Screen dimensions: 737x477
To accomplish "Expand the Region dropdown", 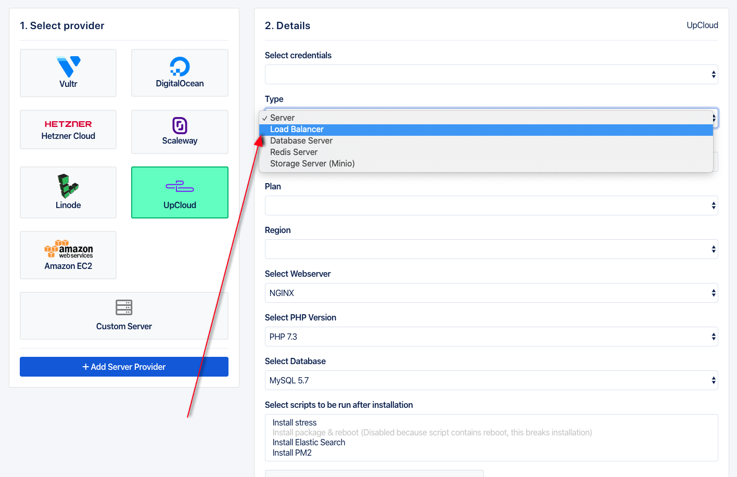I will pyautogui.click(x=491, y=249).
